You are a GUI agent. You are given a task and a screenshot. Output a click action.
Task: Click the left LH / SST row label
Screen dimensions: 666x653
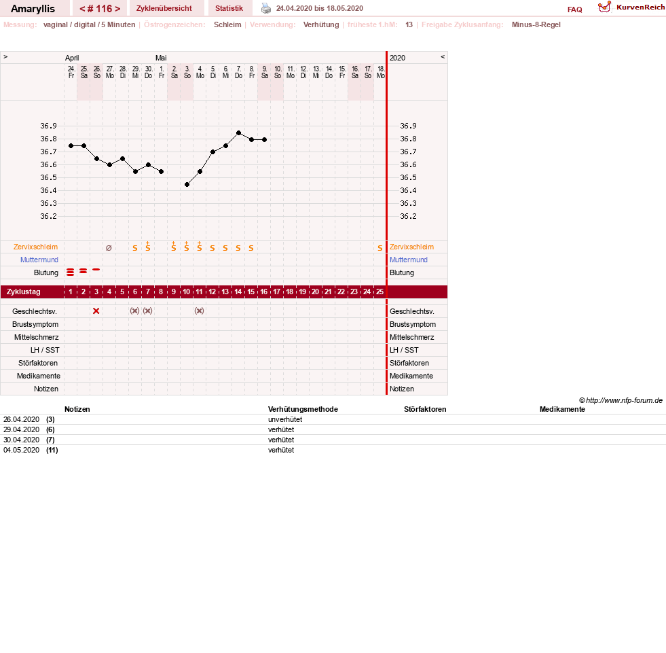[45, 350]
